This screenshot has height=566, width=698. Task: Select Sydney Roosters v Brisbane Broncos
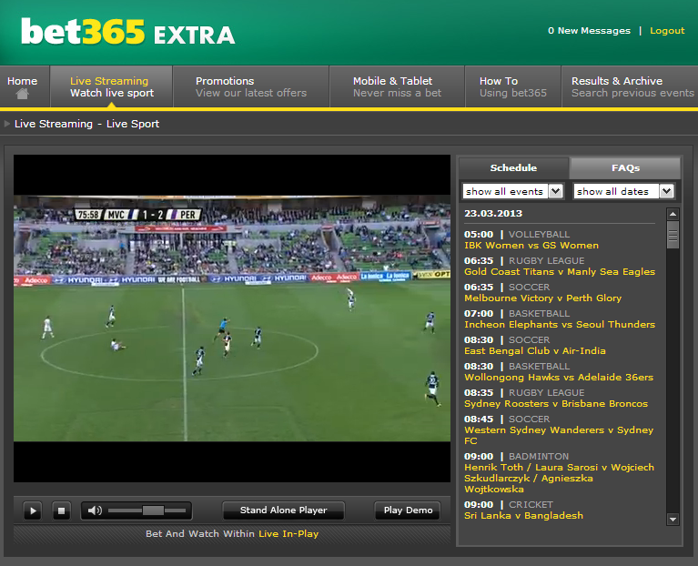(x=555, y=404)
